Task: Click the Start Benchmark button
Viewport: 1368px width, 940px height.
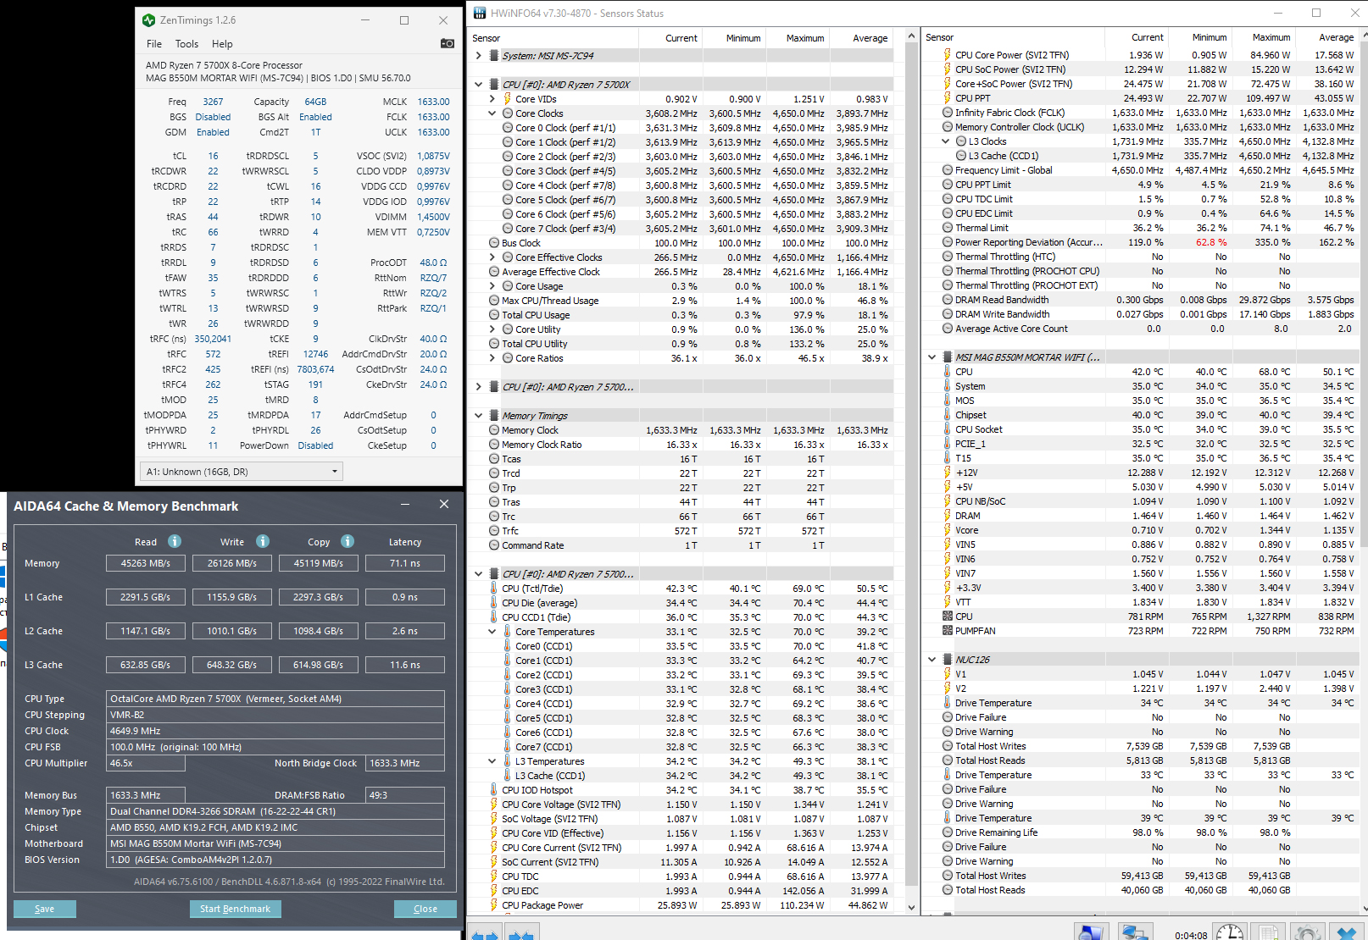Action: 235,909
